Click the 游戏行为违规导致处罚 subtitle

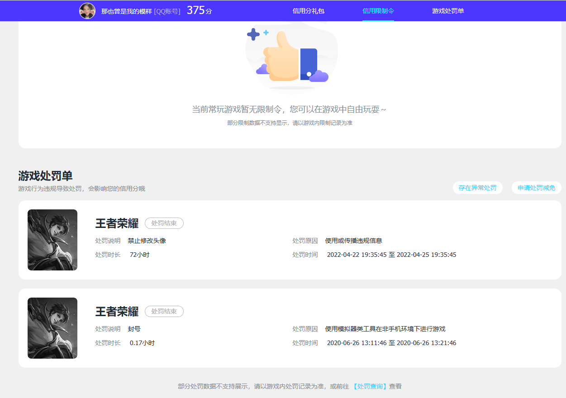pyautogui.click(x=81, y=189)
